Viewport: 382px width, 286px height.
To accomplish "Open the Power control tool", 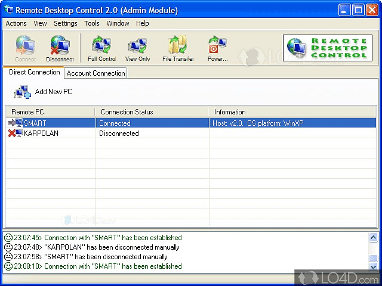I will tap(217, 46).
